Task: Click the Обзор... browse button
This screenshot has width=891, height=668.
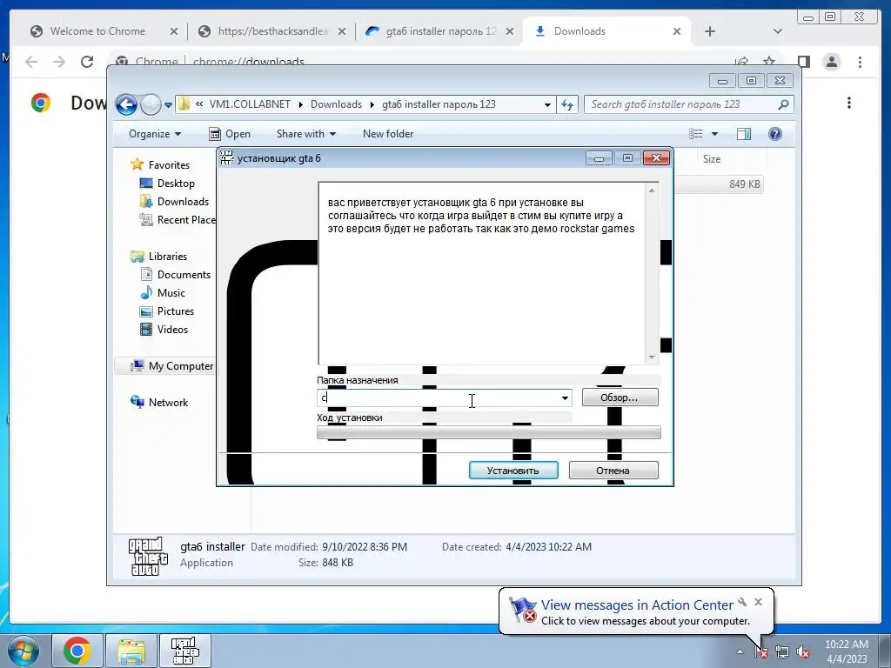Action: pos(620,397)
